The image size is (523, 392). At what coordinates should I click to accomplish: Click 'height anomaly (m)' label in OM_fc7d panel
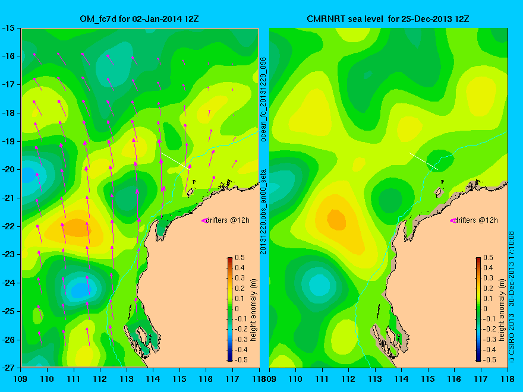pyautogui.click(x=253, y=309)
